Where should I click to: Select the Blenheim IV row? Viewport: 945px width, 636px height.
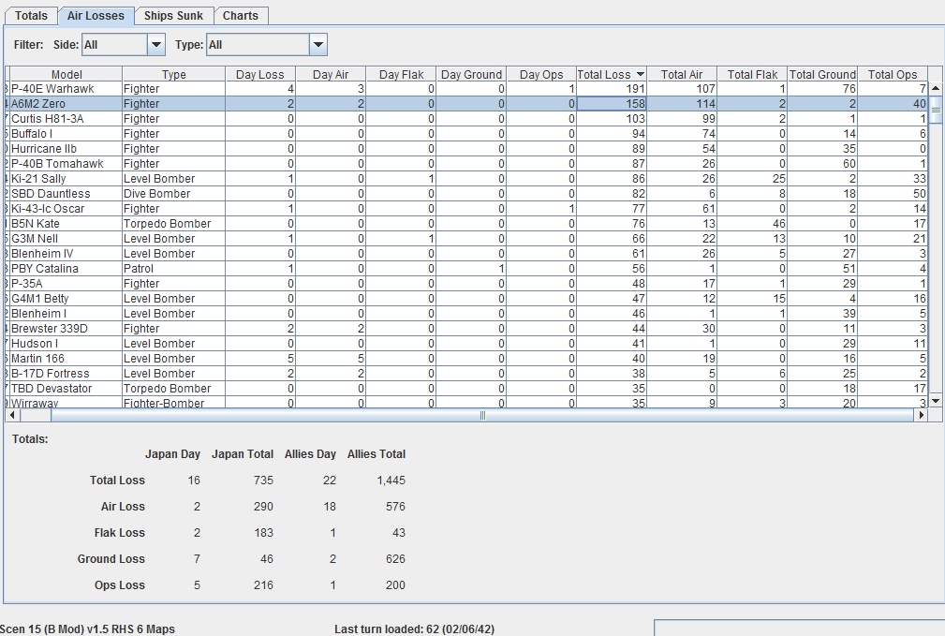(x=466, y=254)
